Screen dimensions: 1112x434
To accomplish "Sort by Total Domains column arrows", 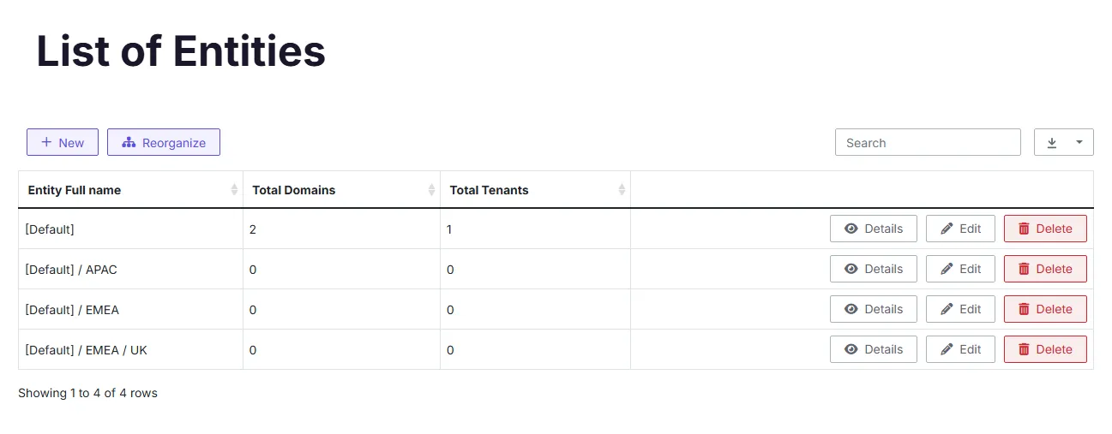I will point(431,190).
